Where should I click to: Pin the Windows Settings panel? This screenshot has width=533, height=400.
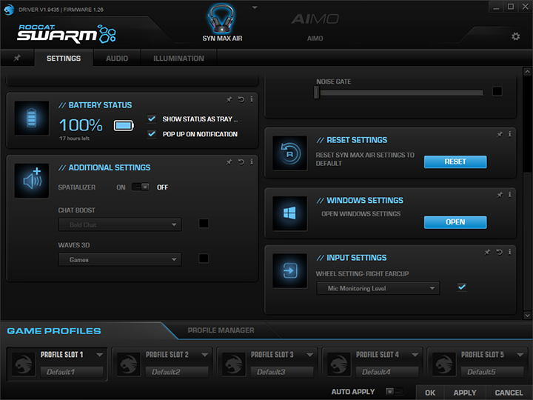tap(499, 195)
